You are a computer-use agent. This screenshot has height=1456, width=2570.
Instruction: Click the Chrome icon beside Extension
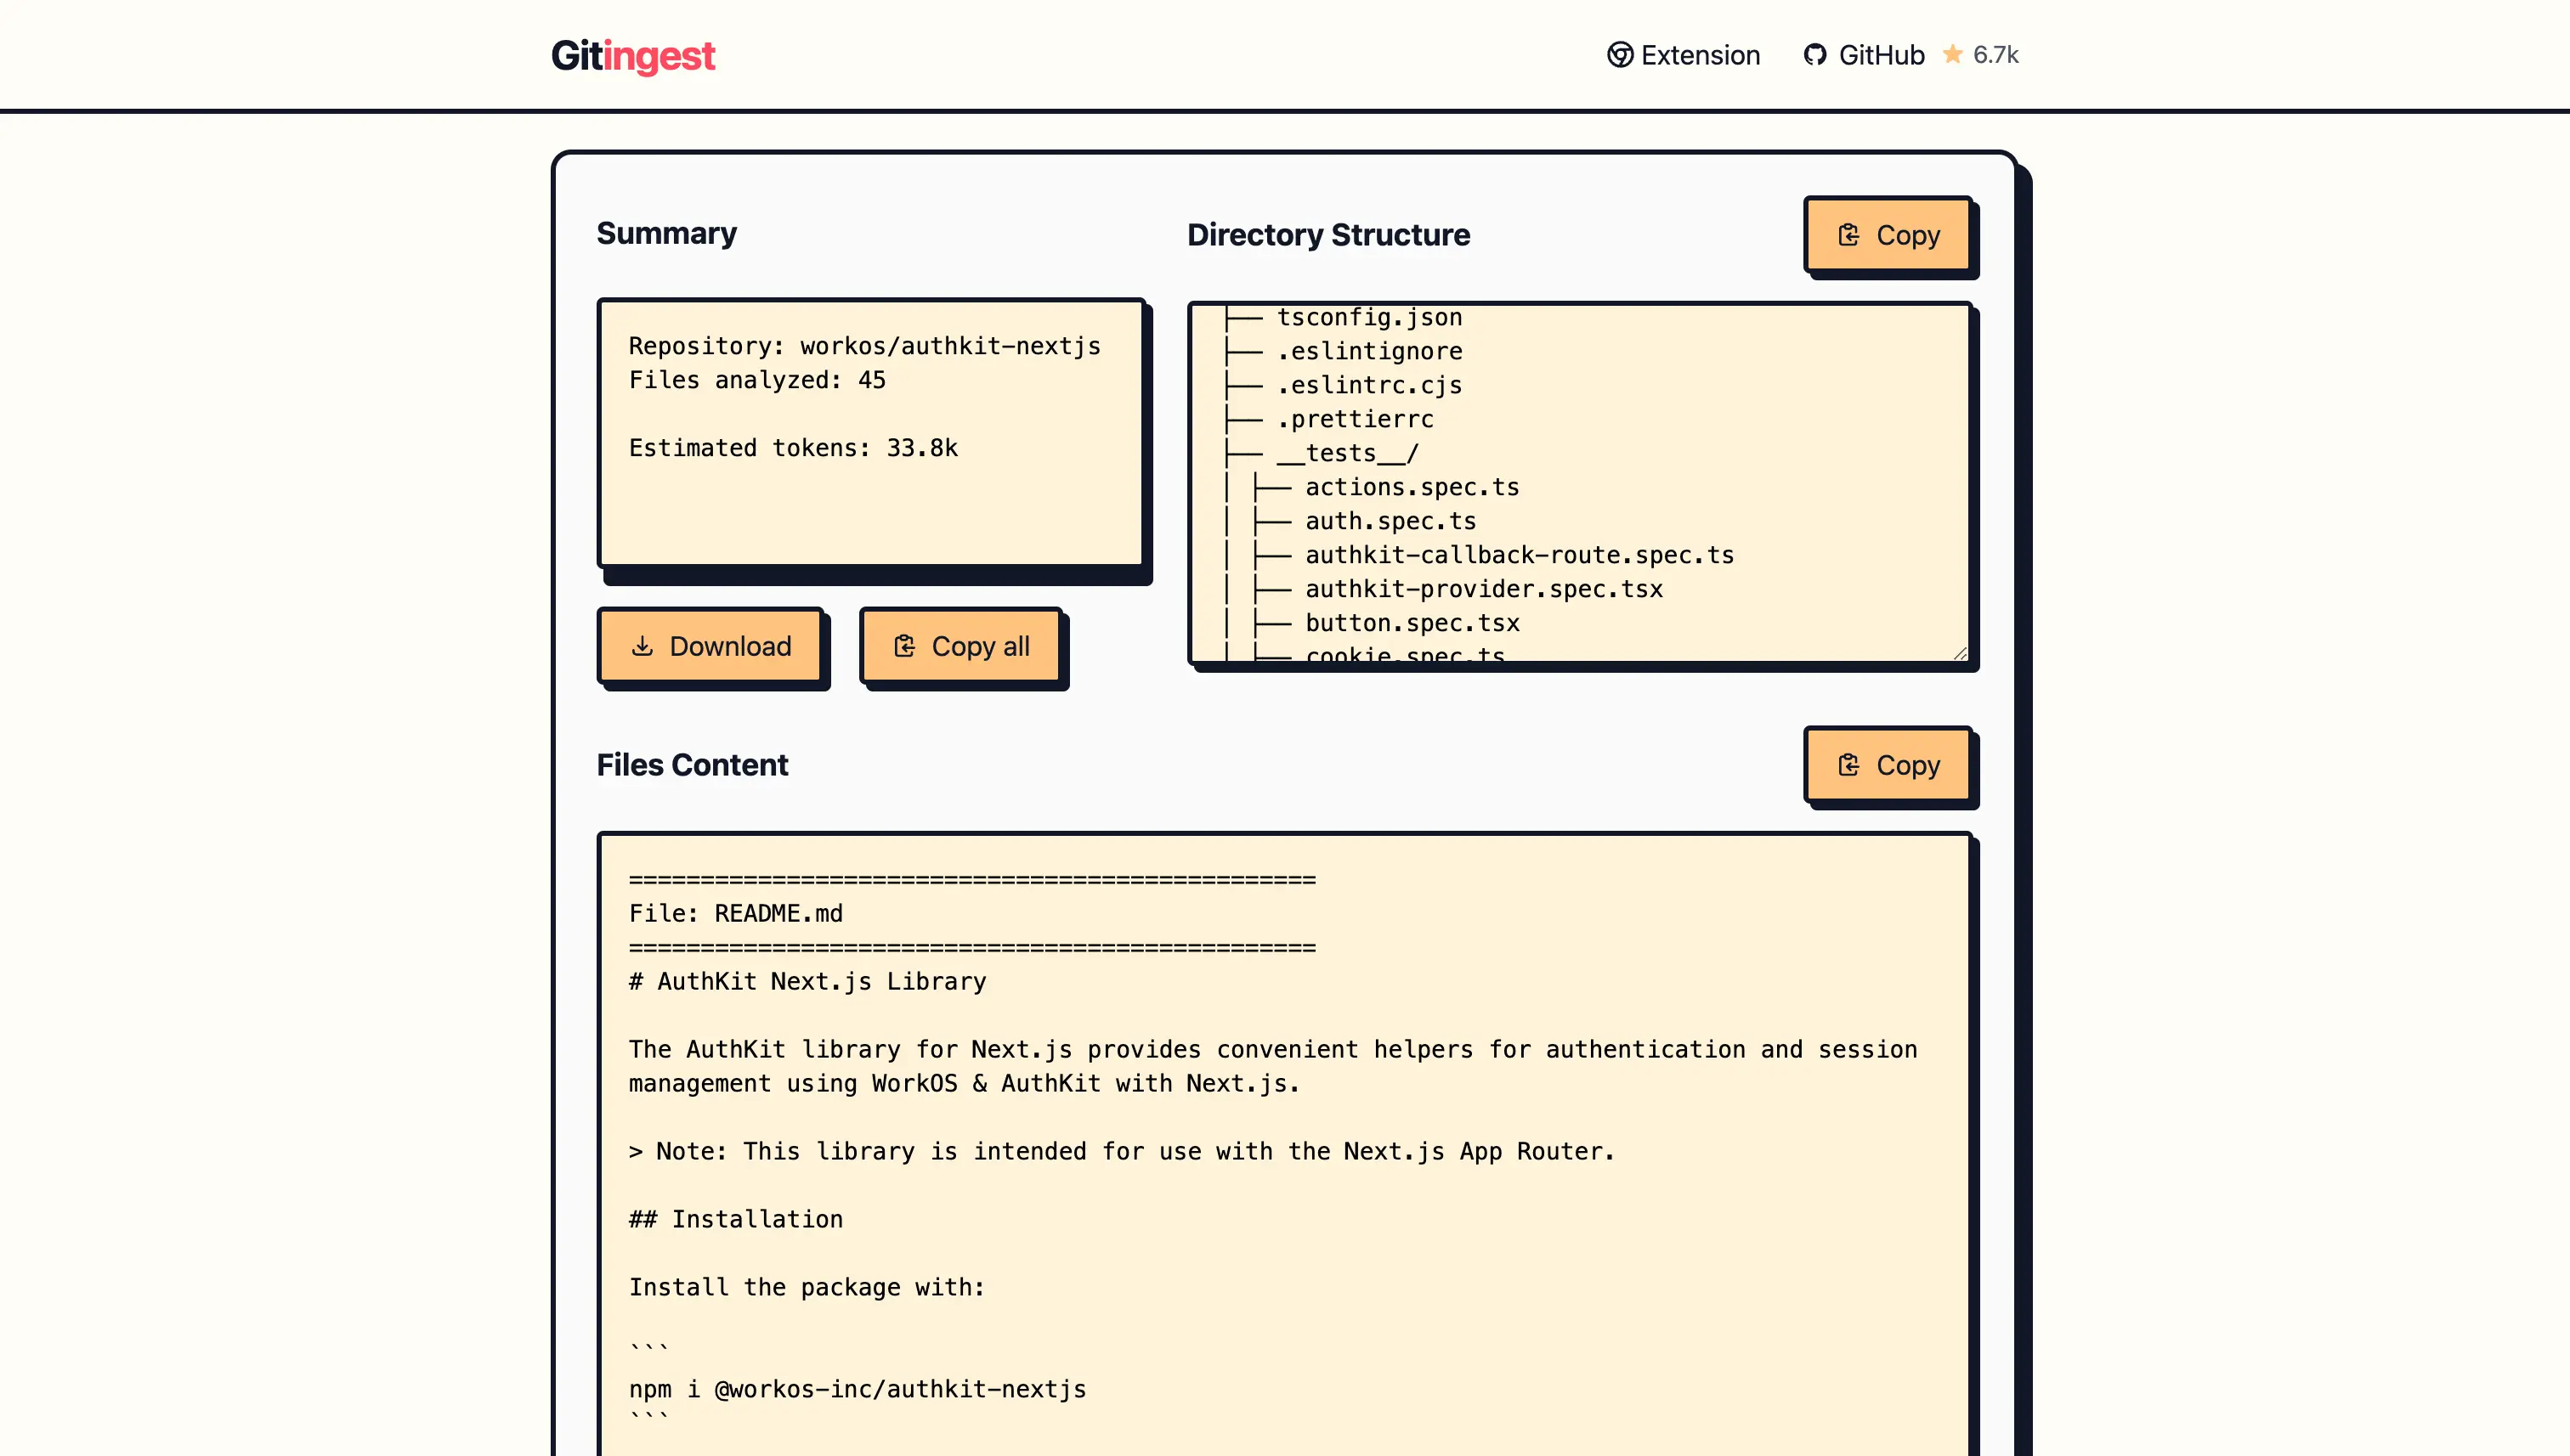click(x=1620, y=55)
